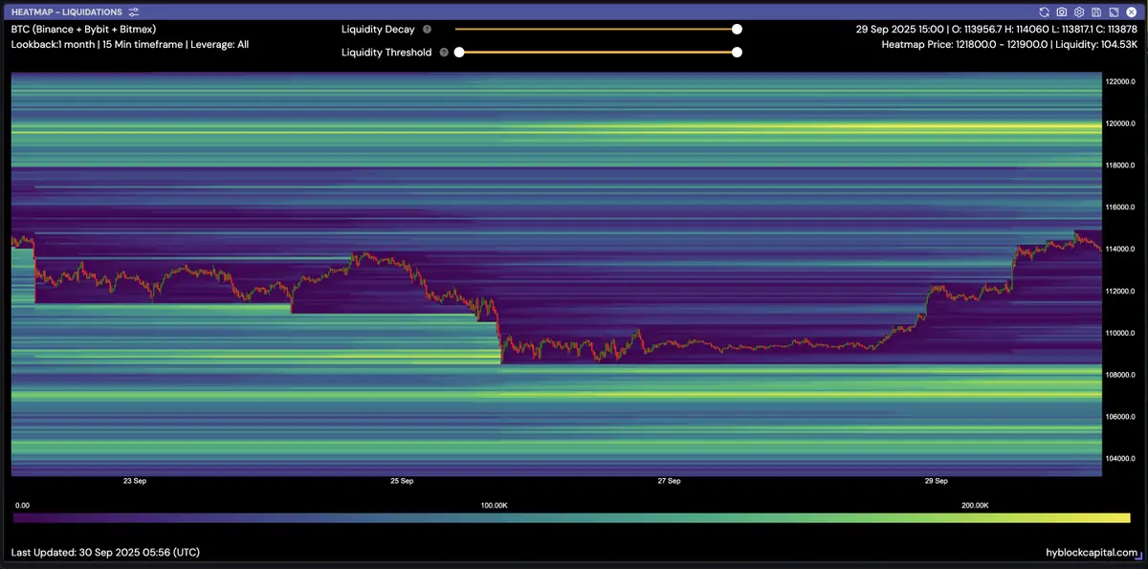Click the 110000.0 price axis label
Screen dimensions: 1148x569
coord(1120,334)
